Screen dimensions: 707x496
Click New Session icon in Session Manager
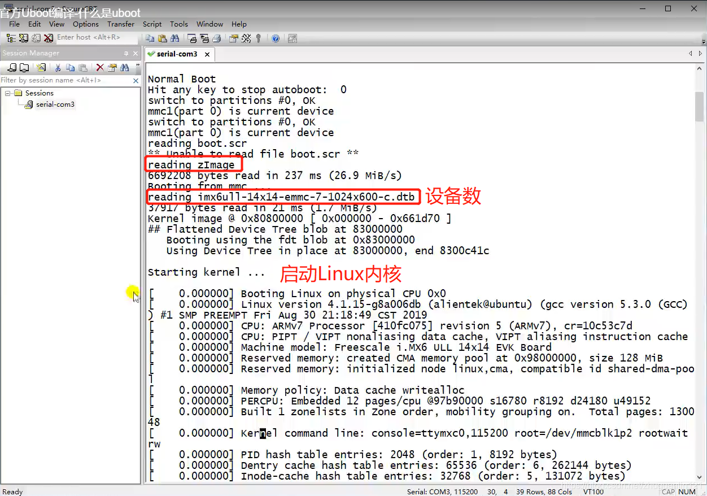pyautogui.click(x=41, y=68)
